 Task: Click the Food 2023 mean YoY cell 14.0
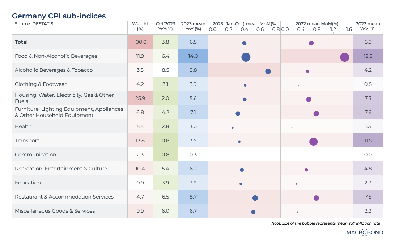pyautogui.click(x=193, y=56)
